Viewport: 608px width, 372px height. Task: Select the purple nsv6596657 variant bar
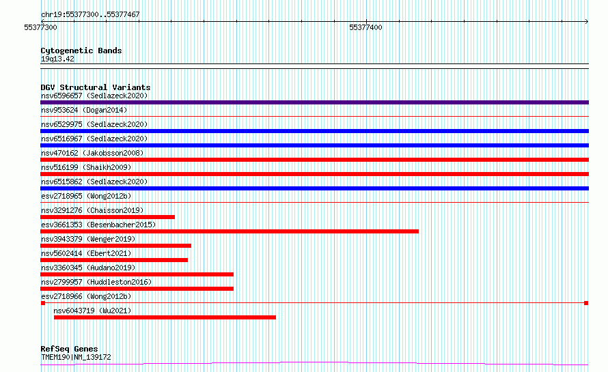314,102
